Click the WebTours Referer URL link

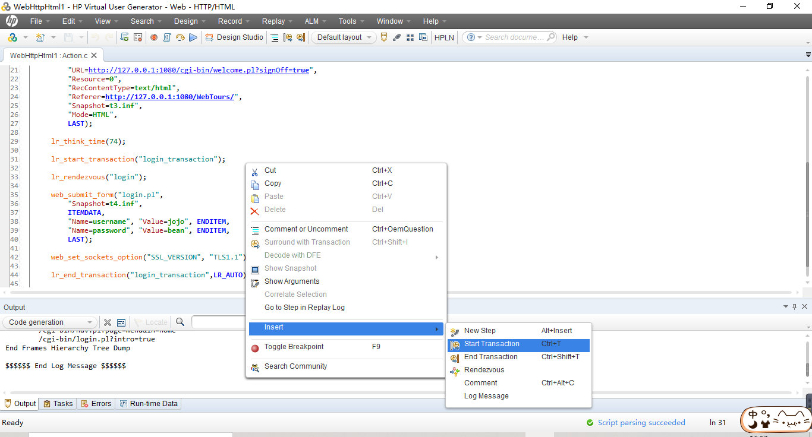(170, 97)
